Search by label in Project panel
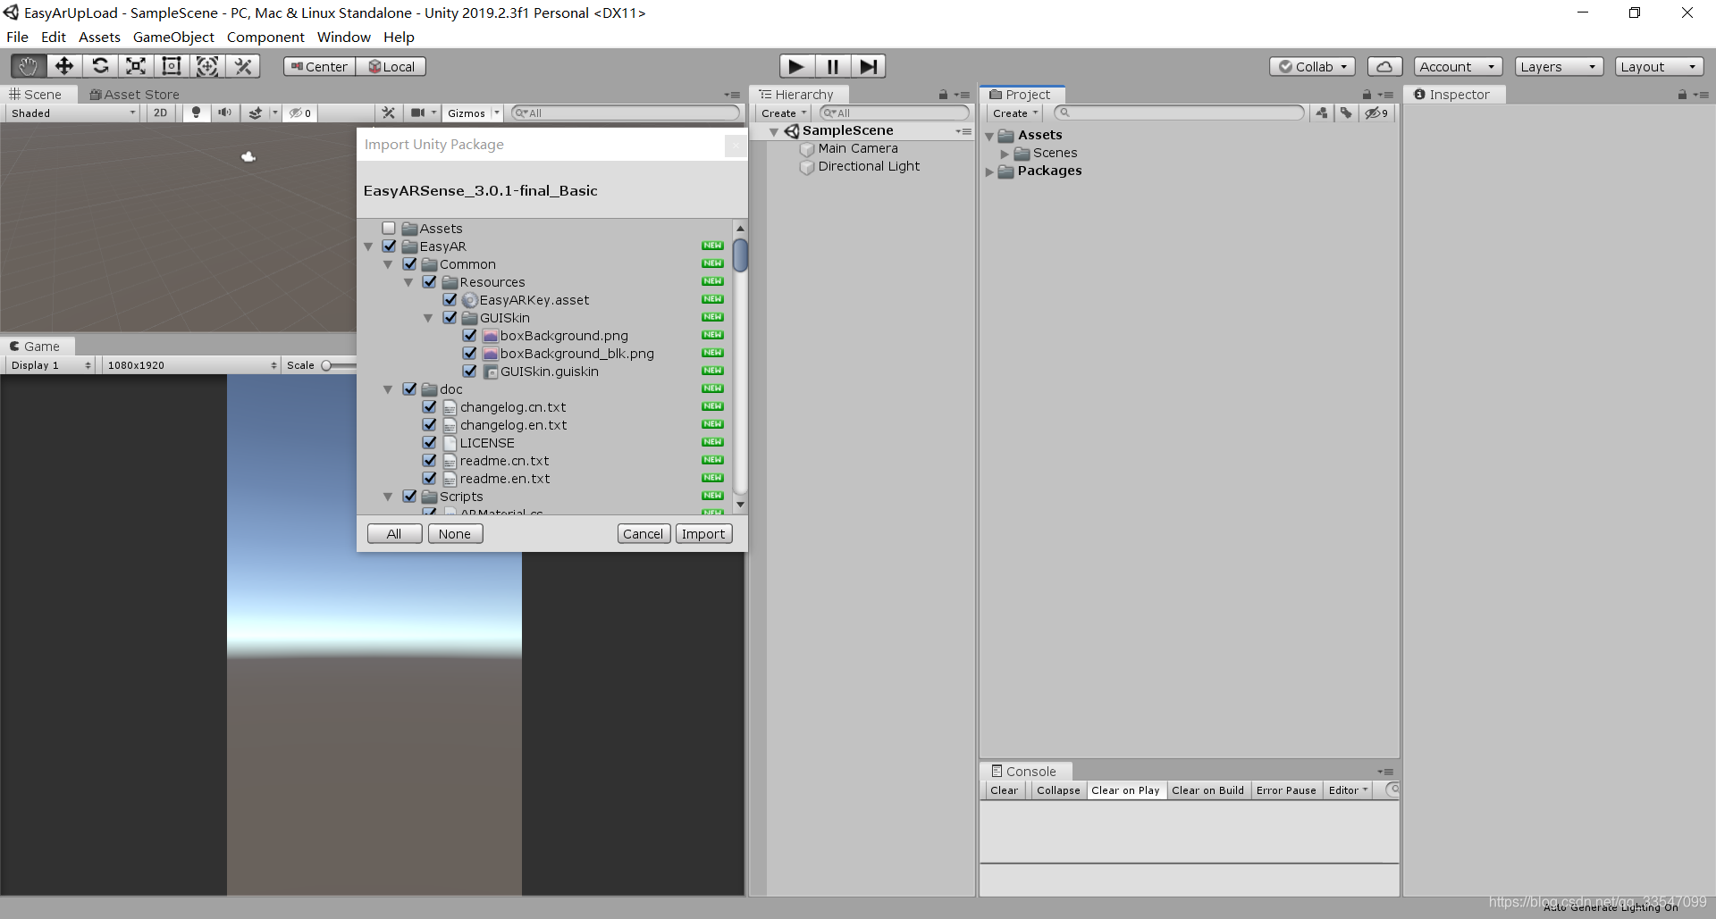 (x=1346, y=113)
